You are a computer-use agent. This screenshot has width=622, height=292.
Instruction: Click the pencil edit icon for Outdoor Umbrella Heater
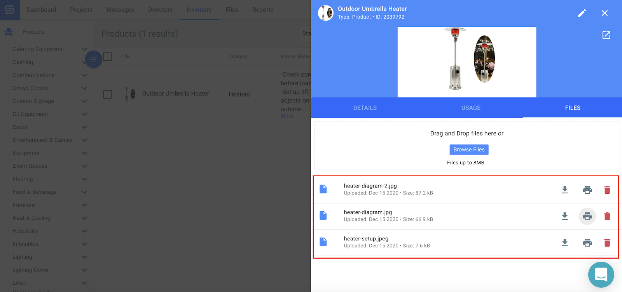[582, 13]
